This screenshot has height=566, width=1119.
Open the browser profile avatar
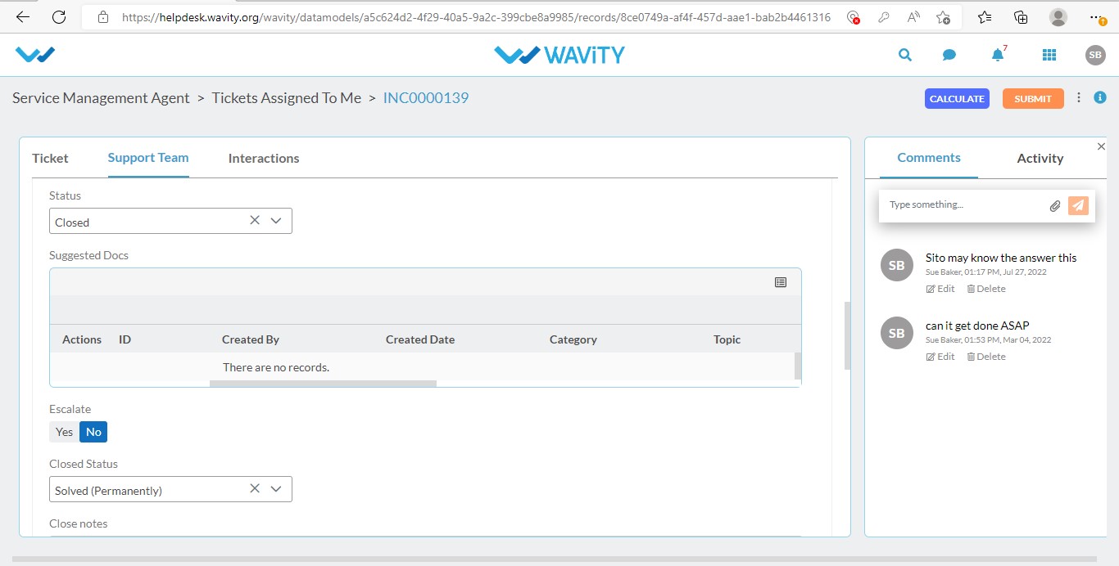coord(1058,17)
